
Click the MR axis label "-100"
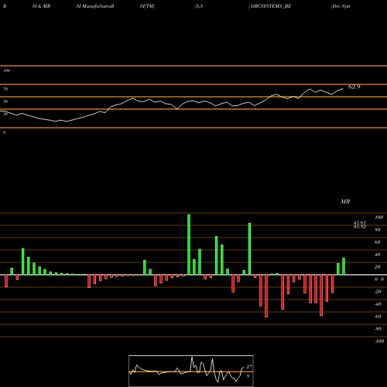378,341
